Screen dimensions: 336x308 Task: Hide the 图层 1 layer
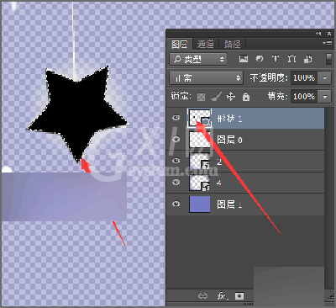tap(176, 204)
